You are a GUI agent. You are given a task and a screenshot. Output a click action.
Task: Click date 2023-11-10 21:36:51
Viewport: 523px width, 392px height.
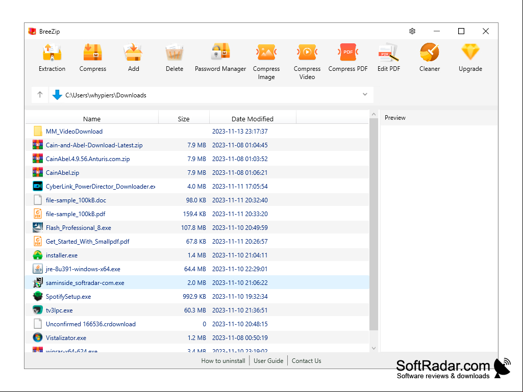240,310
